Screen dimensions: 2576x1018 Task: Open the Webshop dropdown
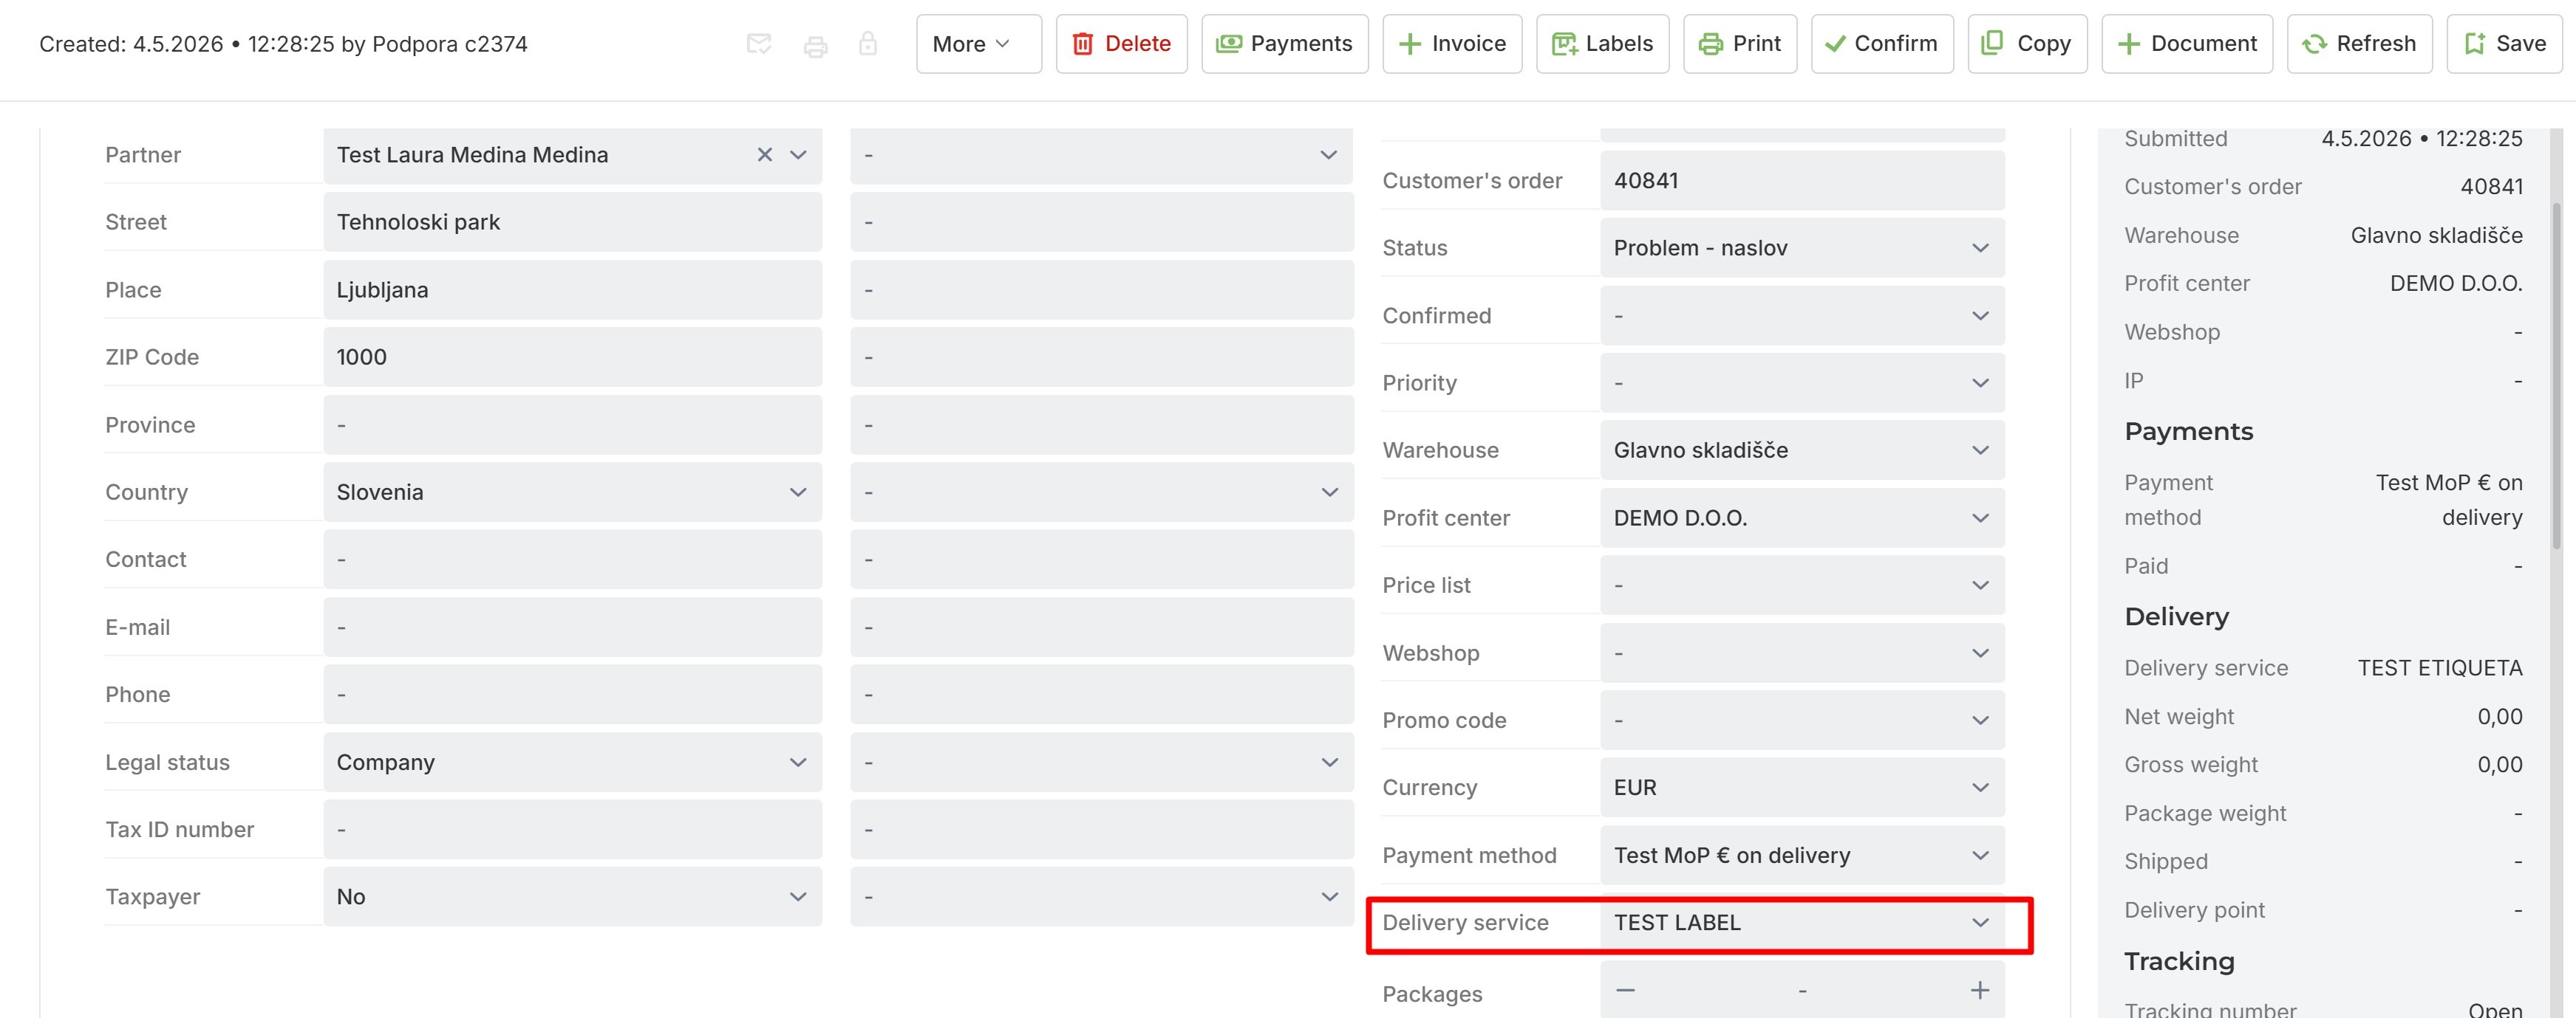1802,653
